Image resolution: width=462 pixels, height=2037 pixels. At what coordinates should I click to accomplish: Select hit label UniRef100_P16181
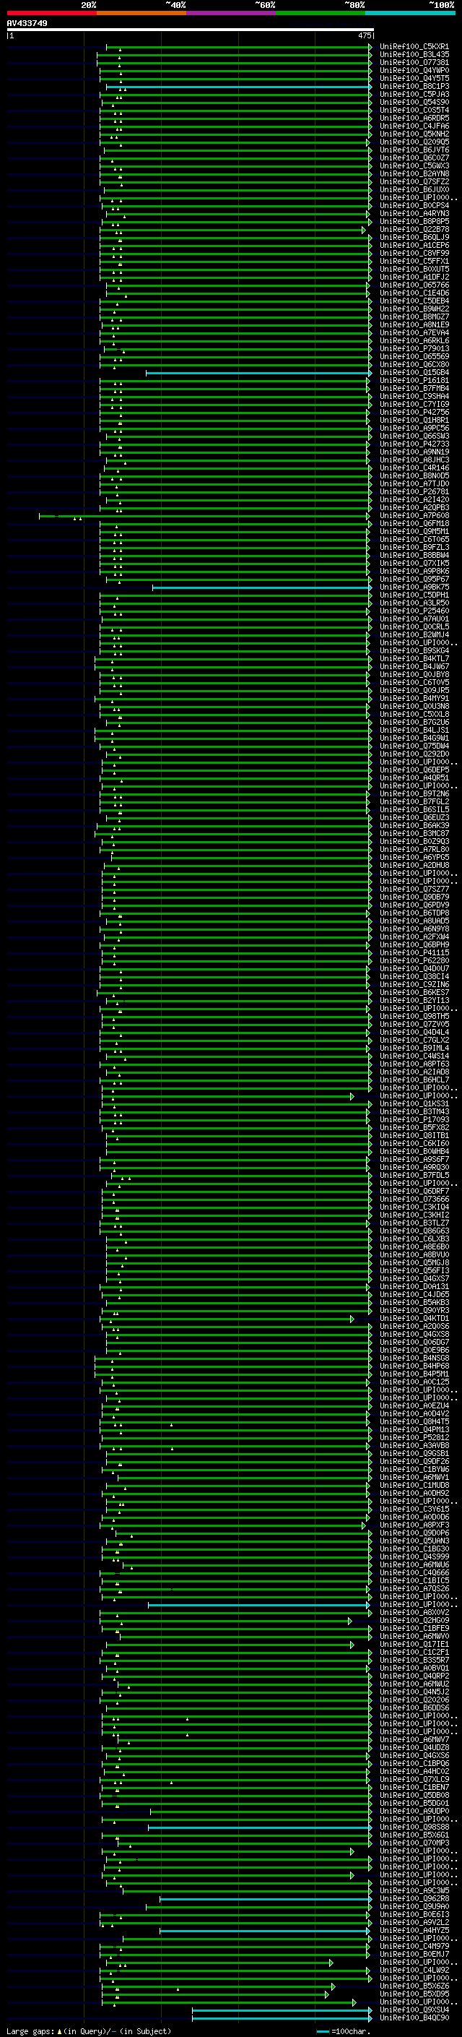coord(414,380)
